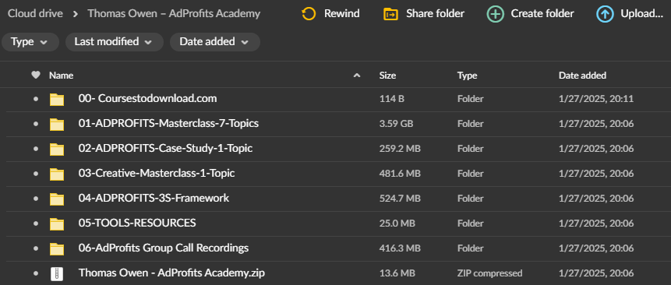The image size is (671, 285).
Task: Click the Share folder icon
Action: (x=390, y=14)
